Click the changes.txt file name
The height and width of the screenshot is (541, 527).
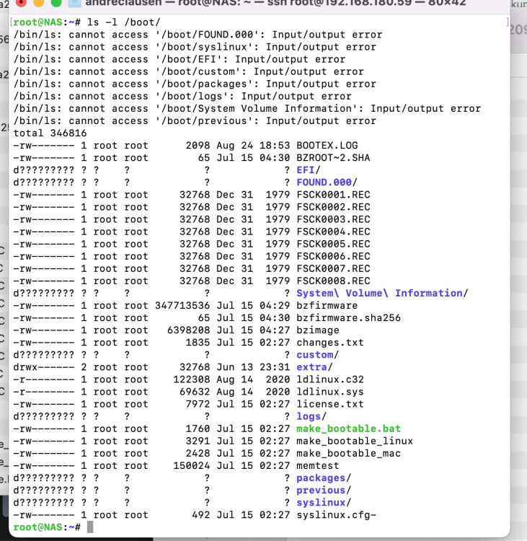[x=330, y=343]
